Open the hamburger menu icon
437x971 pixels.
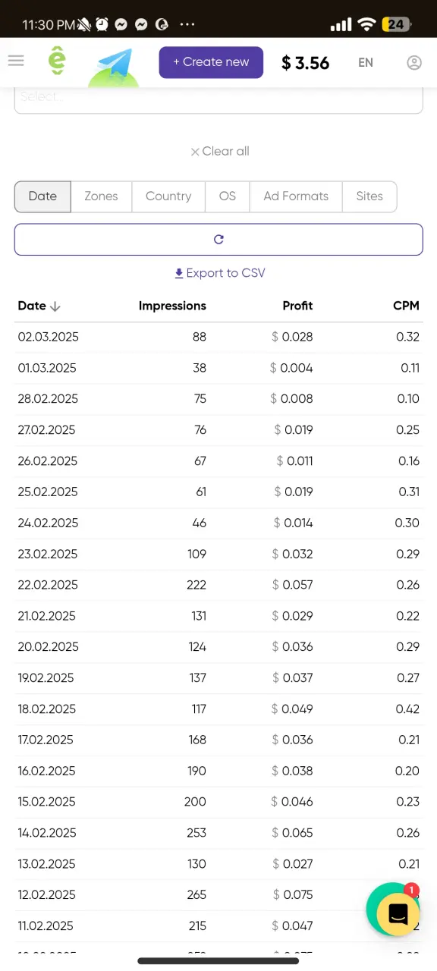(16, 61)
